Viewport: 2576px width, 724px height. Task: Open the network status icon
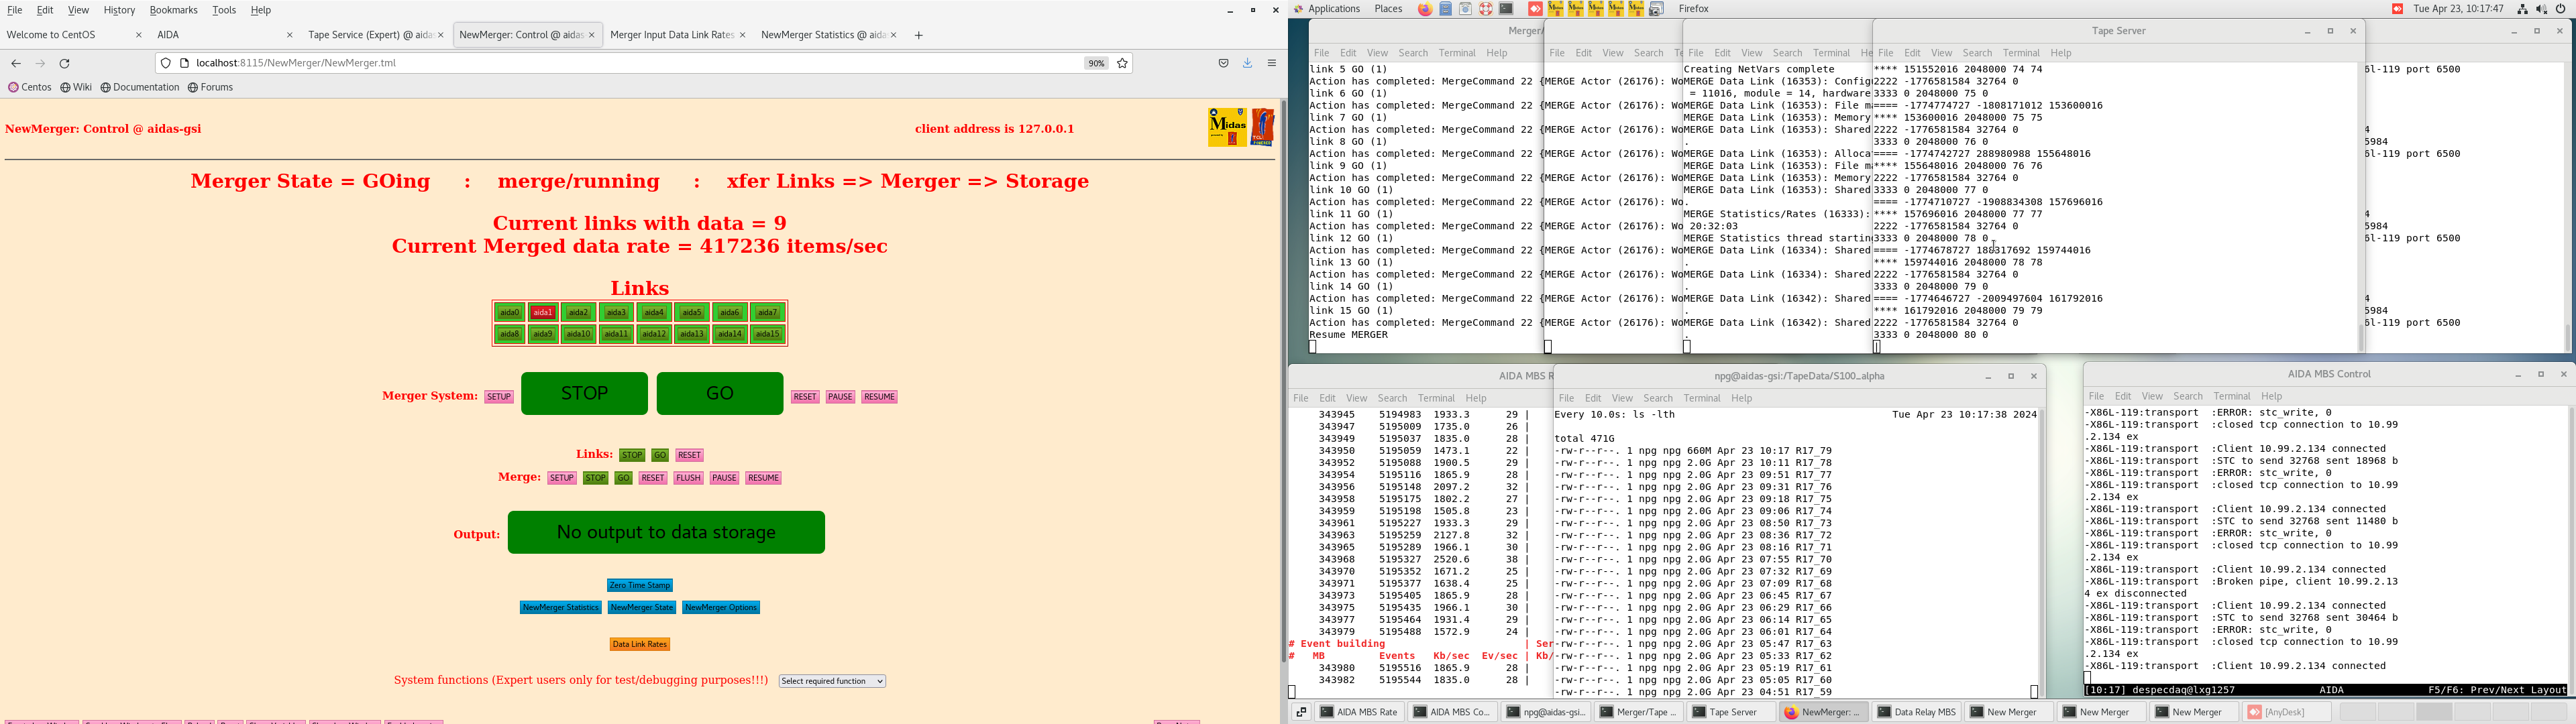pos(2522,9)
